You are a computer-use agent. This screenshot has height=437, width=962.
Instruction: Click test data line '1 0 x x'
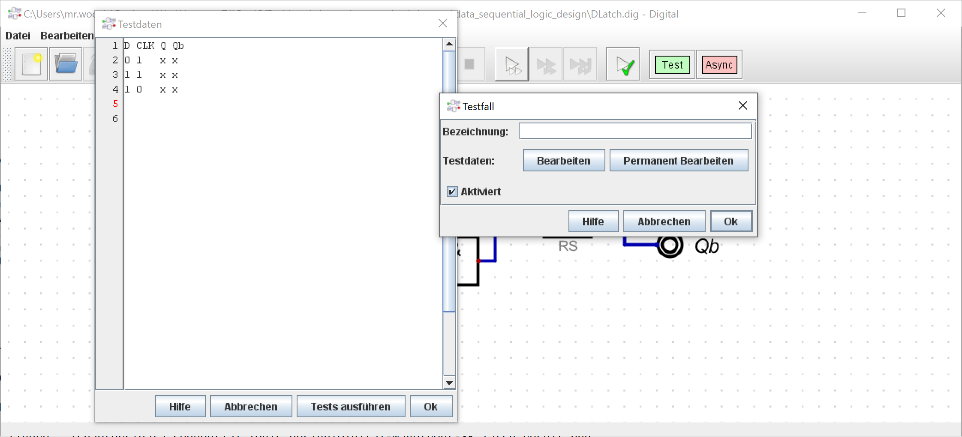tap(151, 89)
